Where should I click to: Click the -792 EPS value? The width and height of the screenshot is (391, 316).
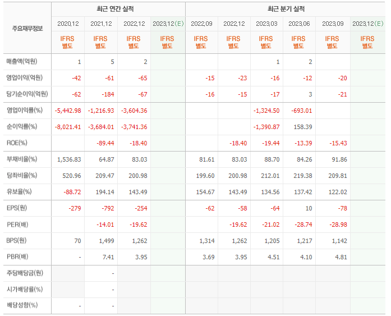coord(108,208)
